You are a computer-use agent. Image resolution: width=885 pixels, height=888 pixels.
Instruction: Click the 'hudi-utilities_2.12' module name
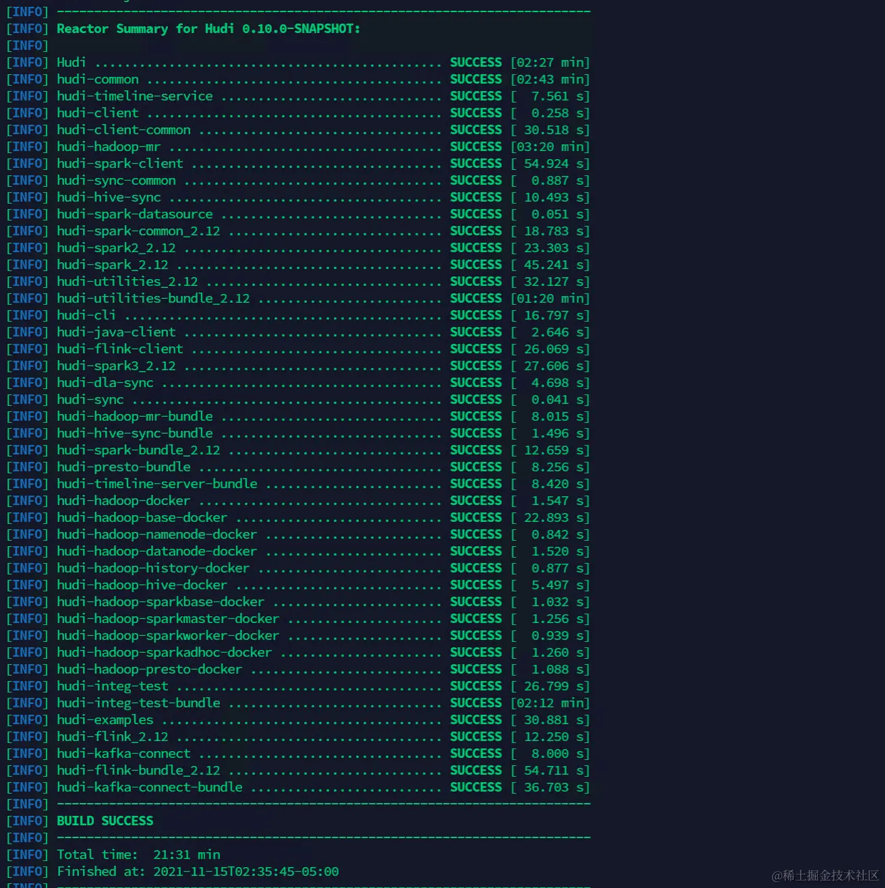(127, 281)
